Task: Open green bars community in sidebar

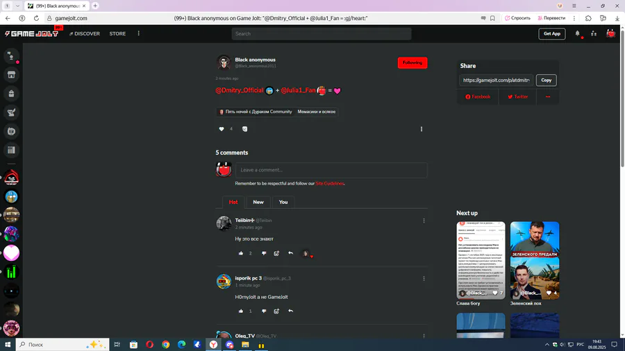Action: [11, 272]
